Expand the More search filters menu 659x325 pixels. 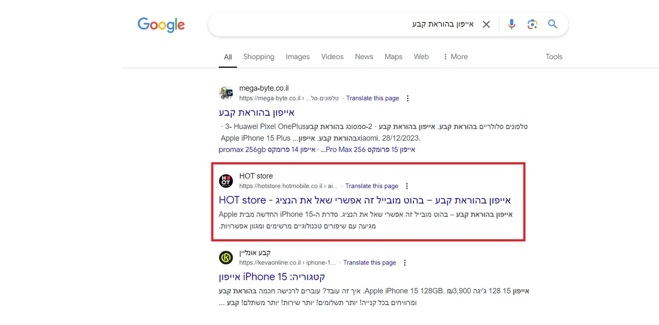[x=455, y=56]
